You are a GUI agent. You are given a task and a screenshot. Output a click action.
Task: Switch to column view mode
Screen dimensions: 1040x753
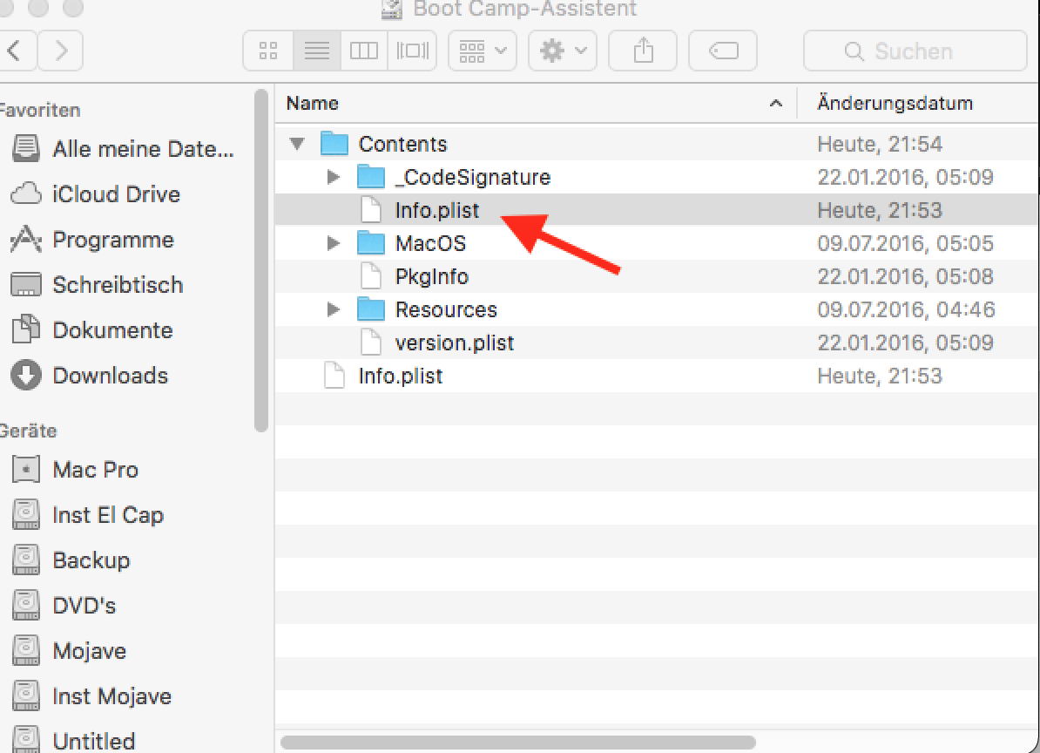coord(364,51)
